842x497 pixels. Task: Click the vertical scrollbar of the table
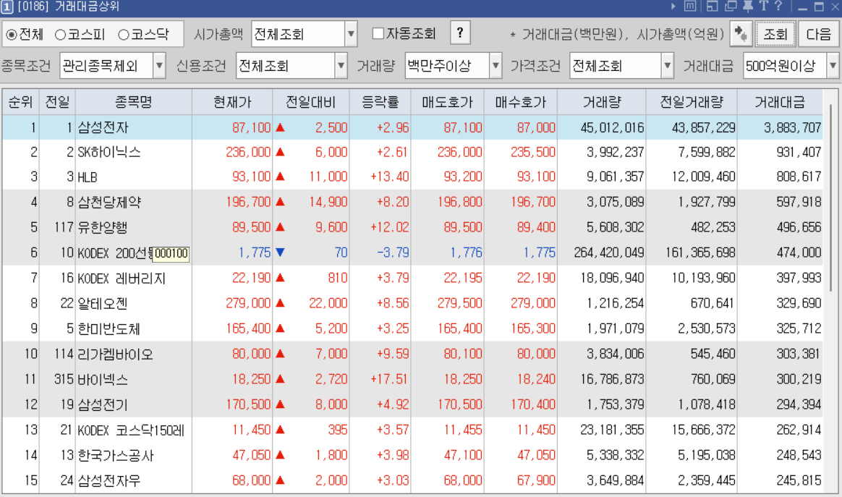[830, 199]
